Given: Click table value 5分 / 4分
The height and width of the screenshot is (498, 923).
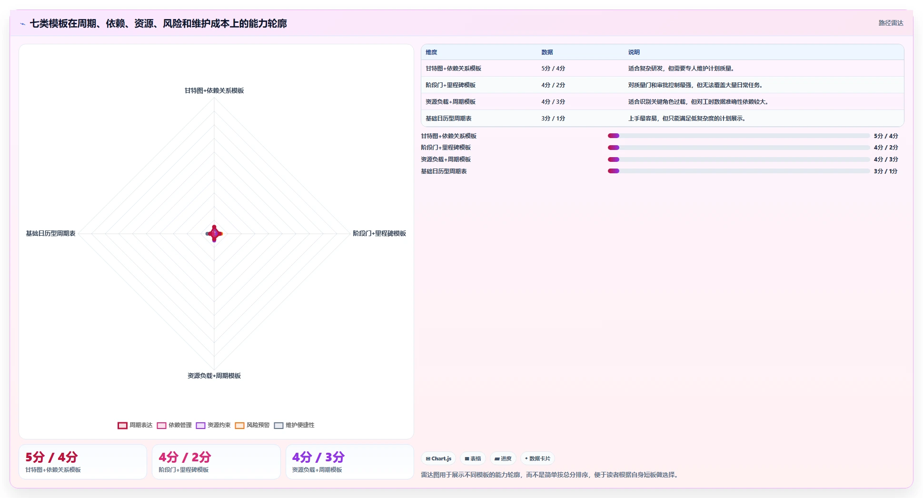Looking at the screenshot, I should tap(553, 69).
